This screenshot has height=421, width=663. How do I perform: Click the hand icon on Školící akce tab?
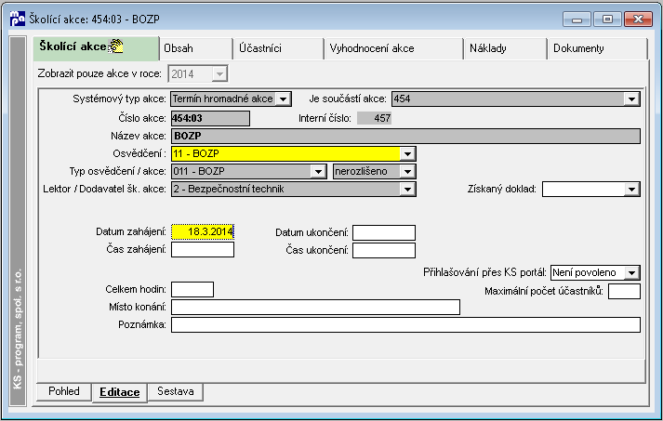[116, 46]
